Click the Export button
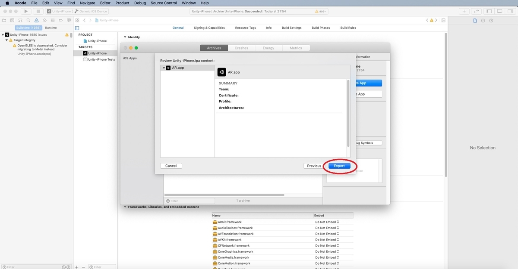This screenshot has height=269, width=518. coord(339,166)
